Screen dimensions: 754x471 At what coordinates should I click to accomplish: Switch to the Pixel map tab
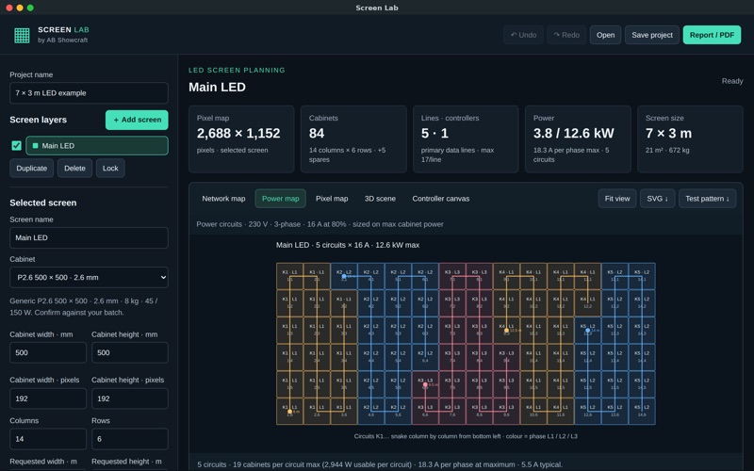click(x=332, y=199)
